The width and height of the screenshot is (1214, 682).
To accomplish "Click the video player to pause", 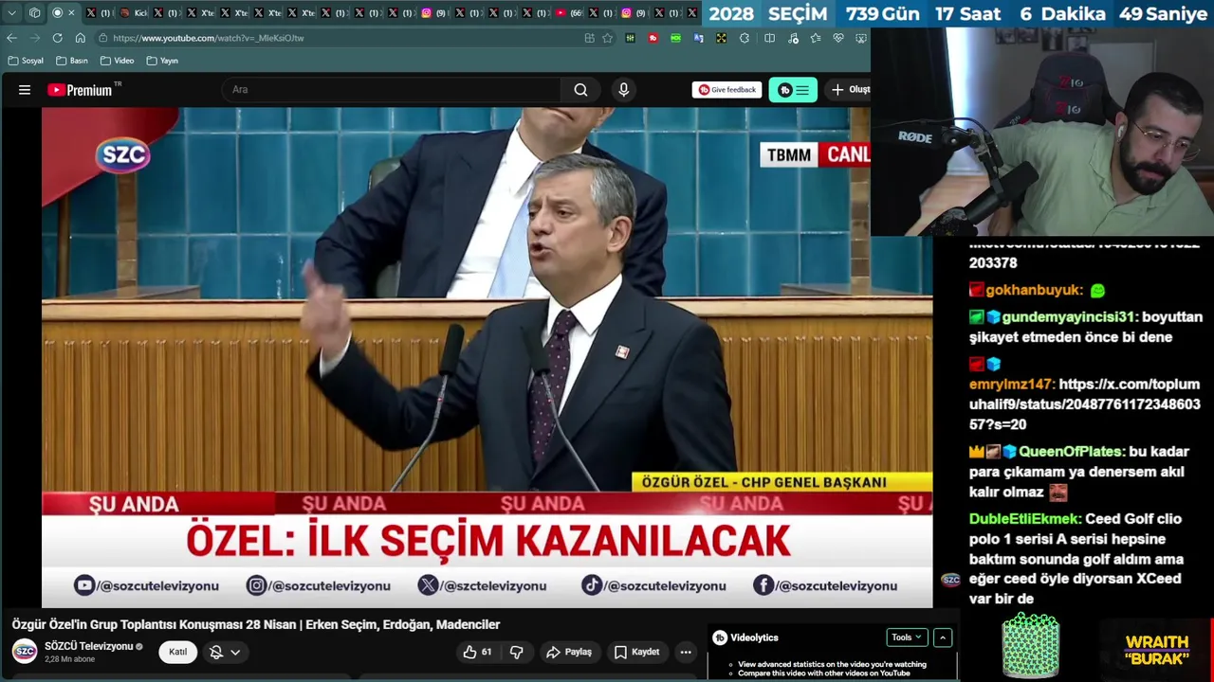I will (x=487, y=357).
